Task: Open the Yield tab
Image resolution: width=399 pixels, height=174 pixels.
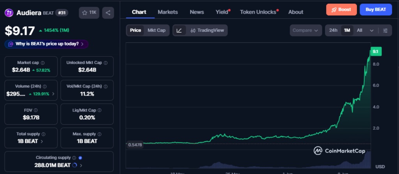Action: tap(222, 12)
